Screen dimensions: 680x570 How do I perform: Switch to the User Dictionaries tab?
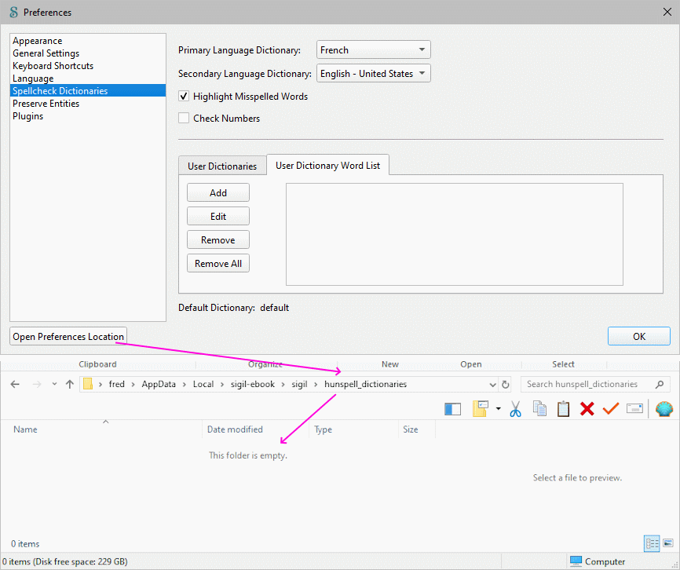click(222, 166)
